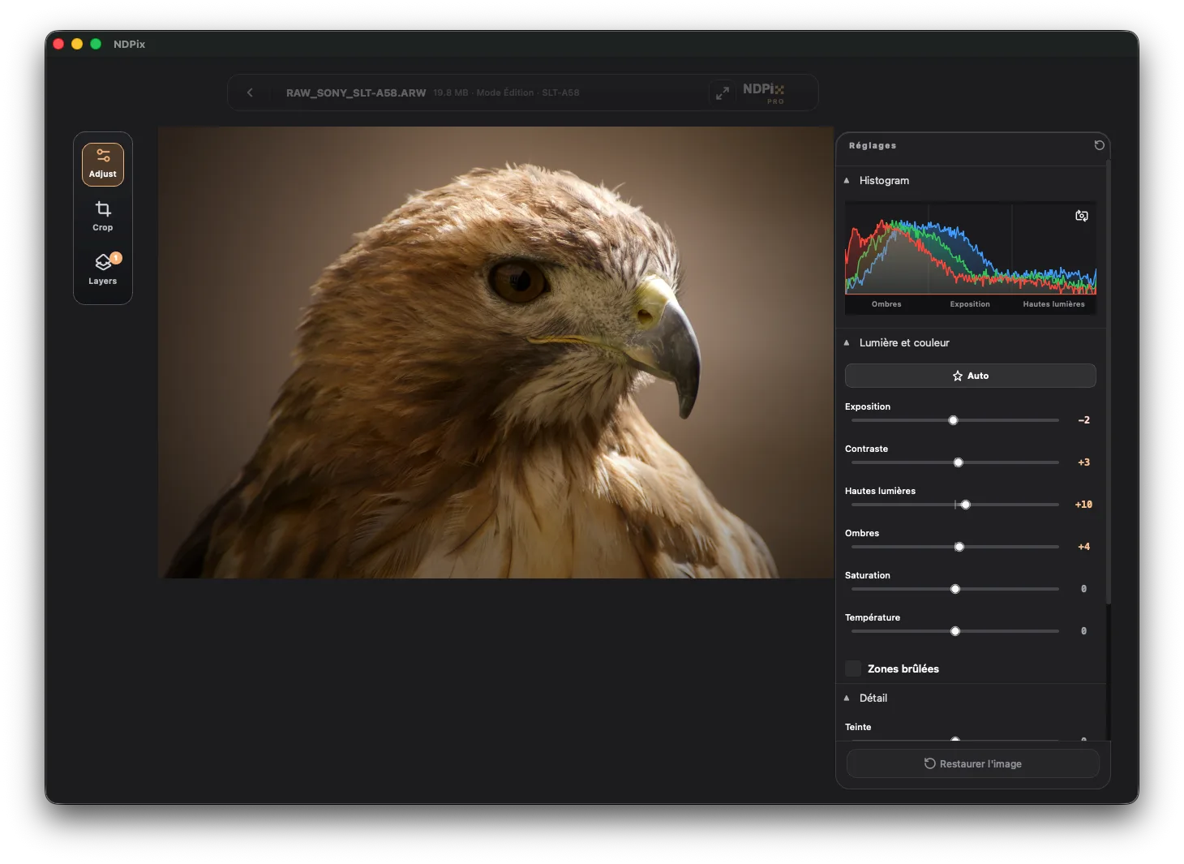
Task: Click the Exposition value -2
Action: 1084,420
